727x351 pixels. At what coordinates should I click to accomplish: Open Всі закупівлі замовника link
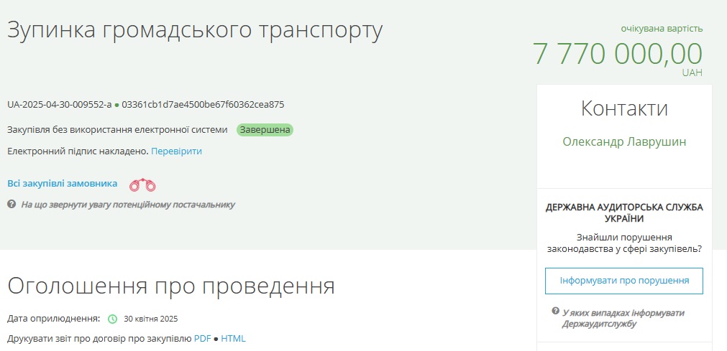(x=62, y=184)
